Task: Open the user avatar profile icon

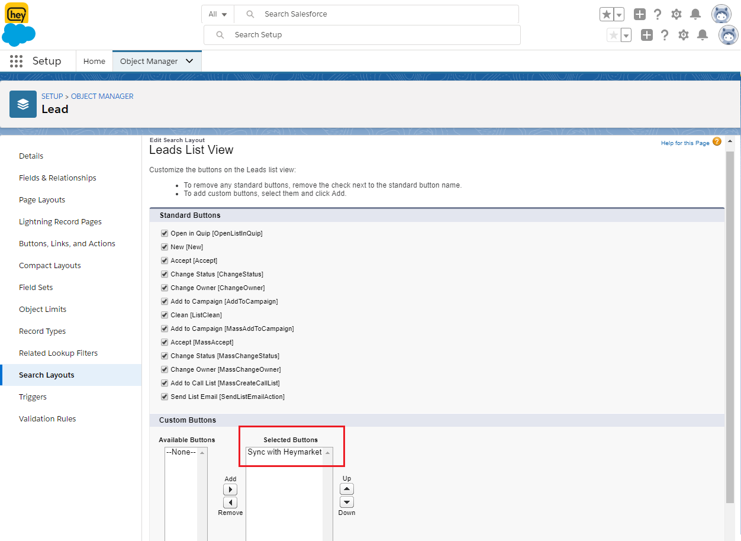Action: click(x=721, y=14)
